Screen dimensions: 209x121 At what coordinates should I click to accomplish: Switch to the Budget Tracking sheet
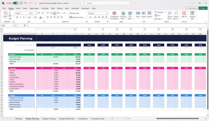click(x=49, y=119)
